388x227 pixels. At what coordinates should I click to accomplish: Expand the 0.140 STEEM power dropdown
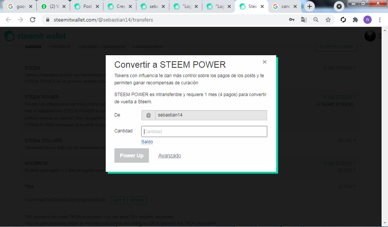tap(339, 97)
